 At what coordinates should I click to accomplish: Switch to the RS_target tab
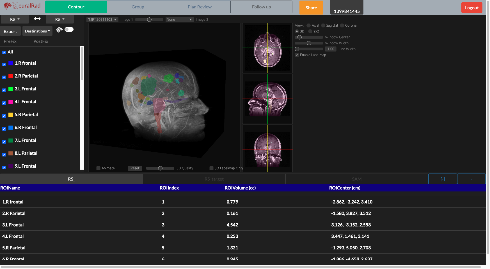[214, 179]
